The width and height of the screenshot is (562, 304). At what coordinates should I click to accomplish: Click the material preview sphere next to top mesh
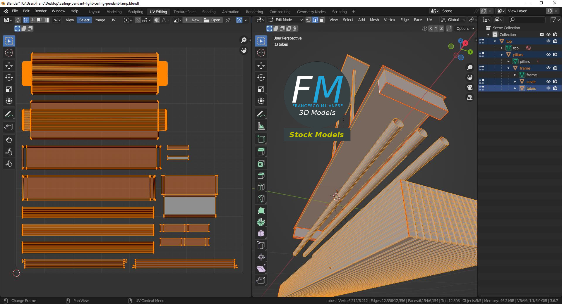(529, 48)
